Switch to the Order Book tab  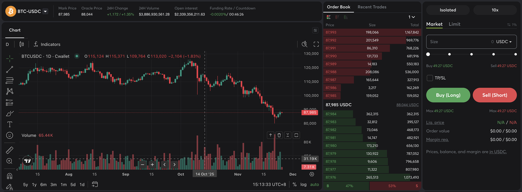(339, 7)
